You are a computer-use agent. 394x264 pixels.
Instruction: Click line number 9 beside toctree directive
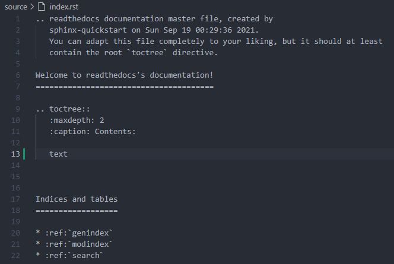(18, 109)
